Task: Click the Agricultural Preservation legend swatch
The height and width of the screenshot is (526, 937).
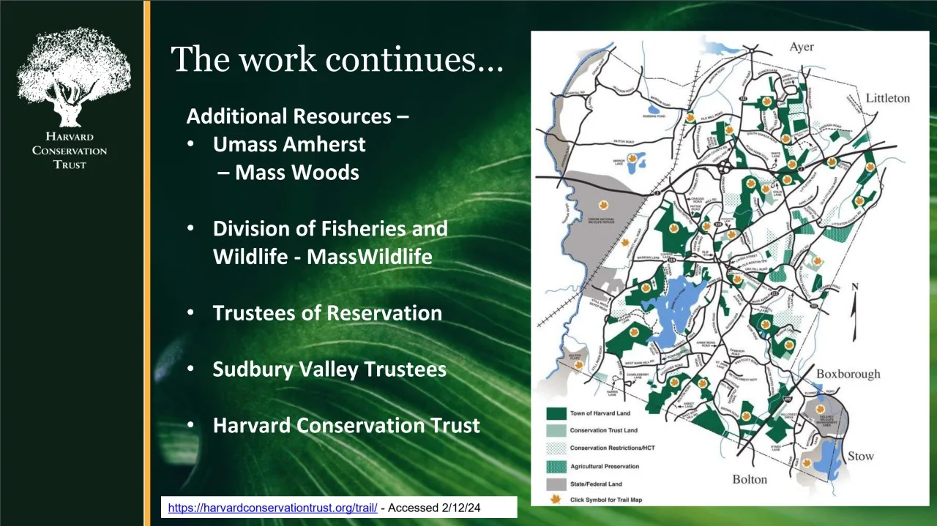Action: 556,466
